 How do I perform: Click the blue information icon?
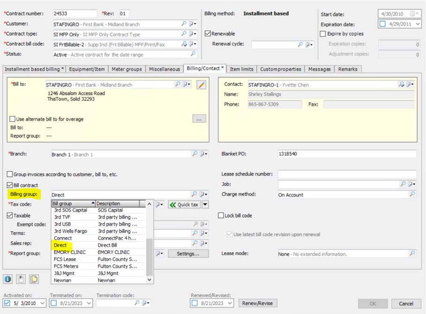point(8,279)
